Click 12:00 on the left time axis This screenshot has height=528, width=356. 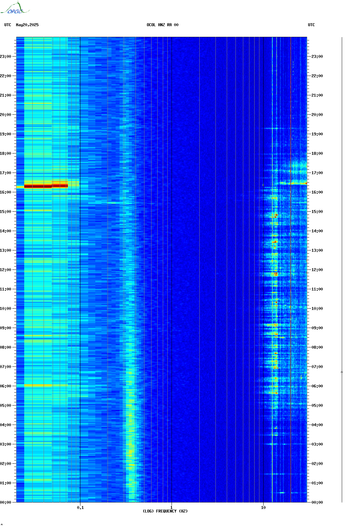point(5,270)
